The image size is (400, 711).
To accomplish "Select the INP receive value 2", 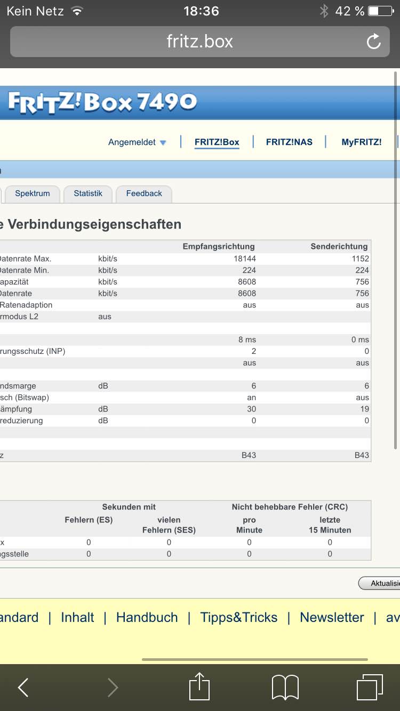I will click(x=254, y=351).
